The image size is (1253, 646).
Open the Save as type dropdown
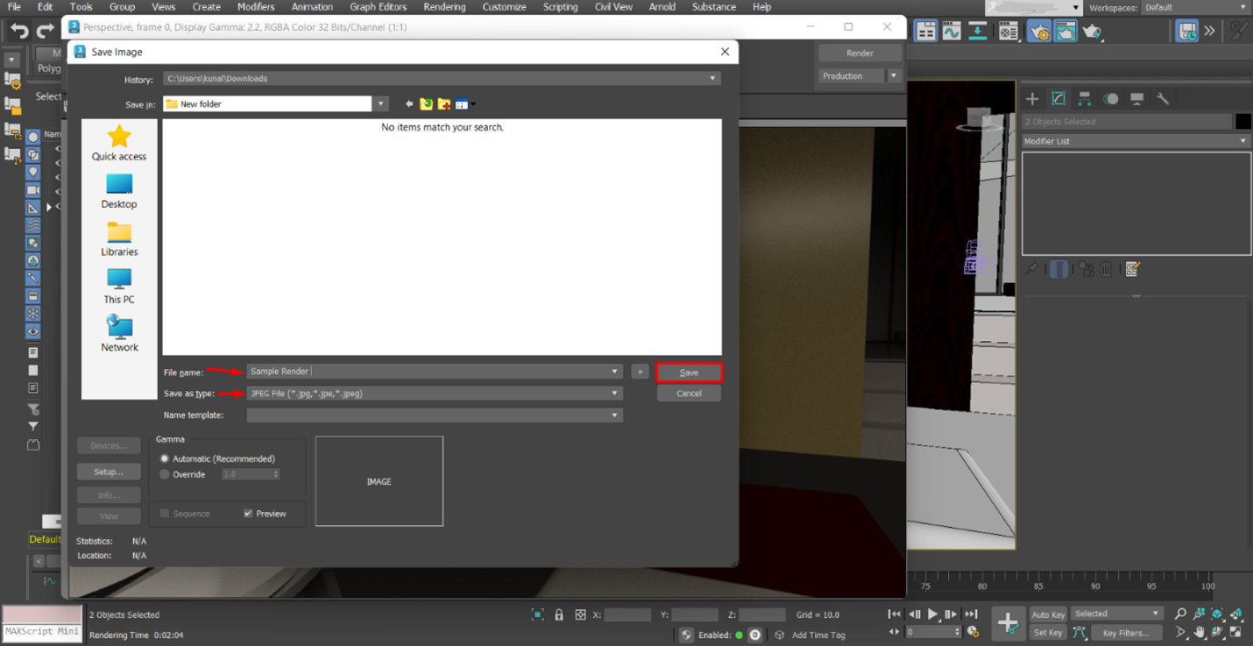coord(613,393)
